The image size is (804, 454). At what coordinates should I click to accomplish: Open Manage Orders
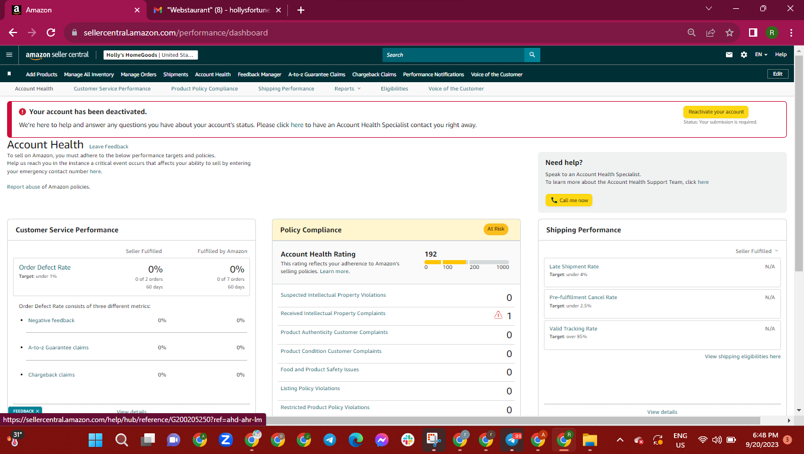(x=138, y=74)
